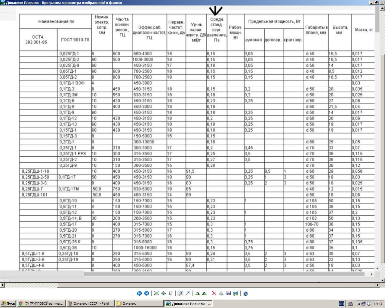
Task: Click frequency range cell 1000-16000
Action: point(145,248)
